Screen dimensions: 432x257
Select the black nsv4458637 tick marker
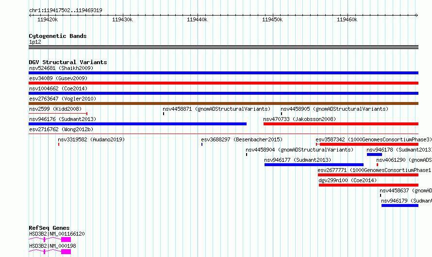coord(381,195)
